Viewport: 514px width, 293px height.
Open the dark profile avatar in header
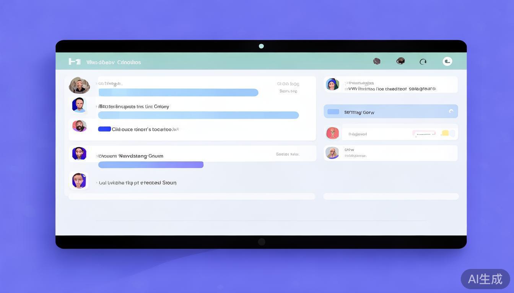coord(400,61)
